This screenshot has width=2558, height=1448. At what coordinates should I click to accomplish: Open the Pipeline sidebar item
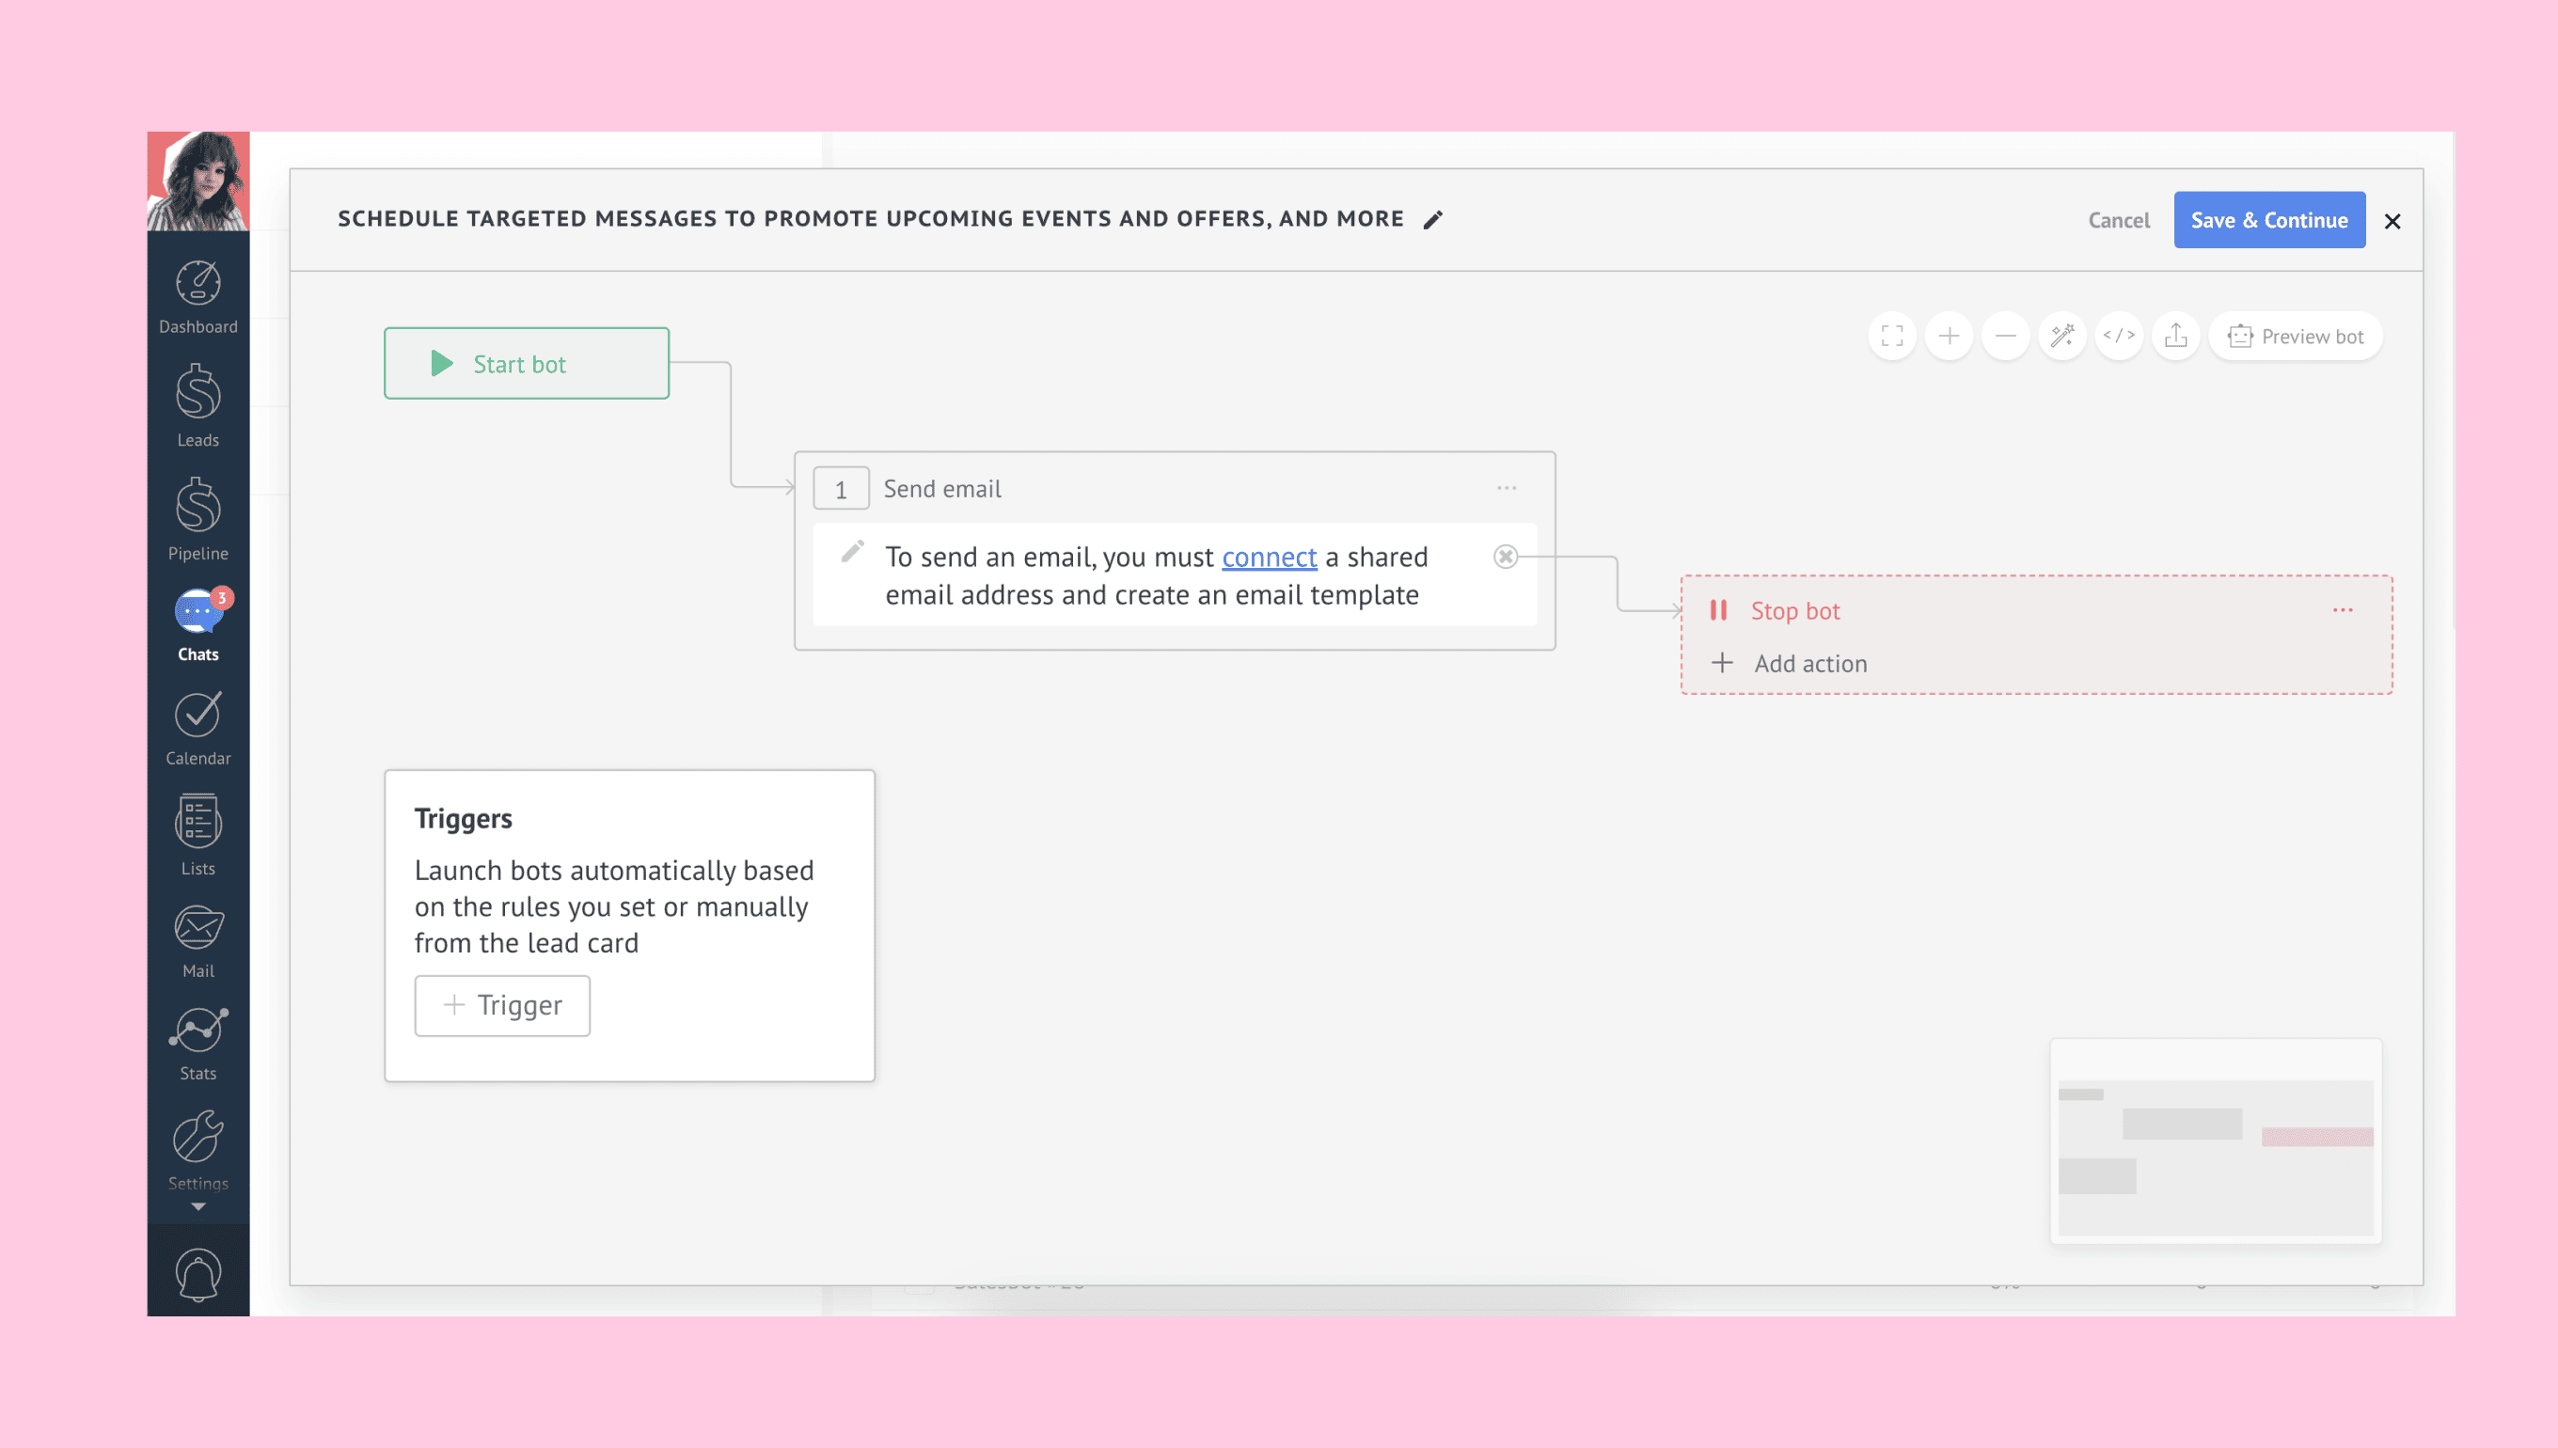pos(197,519)
